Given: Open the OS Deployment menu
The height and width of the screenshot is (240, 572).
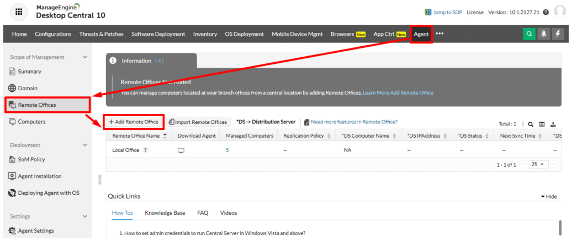Looking at the screenshot, I should [245, 34].
